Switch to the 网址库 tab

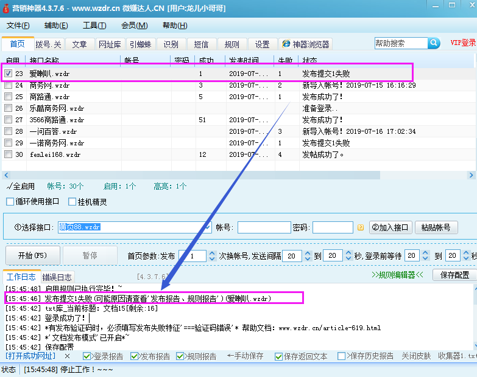coord(110,44)
